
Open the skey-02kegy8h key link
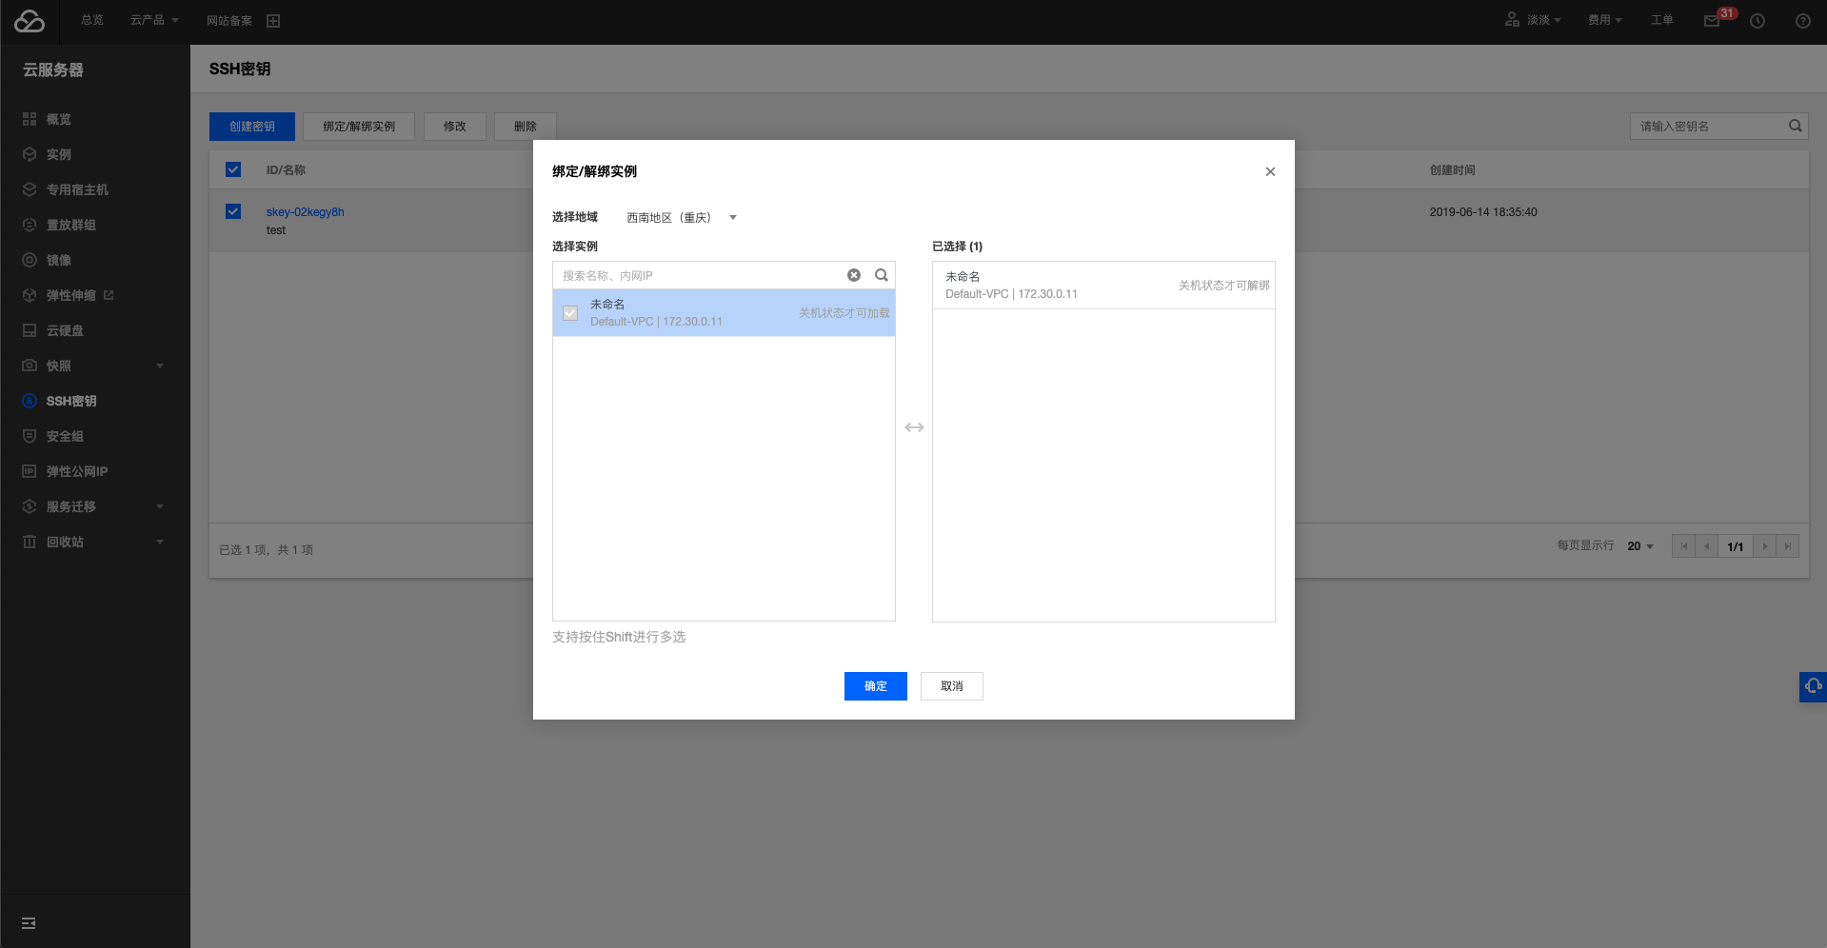pos(306,212)
